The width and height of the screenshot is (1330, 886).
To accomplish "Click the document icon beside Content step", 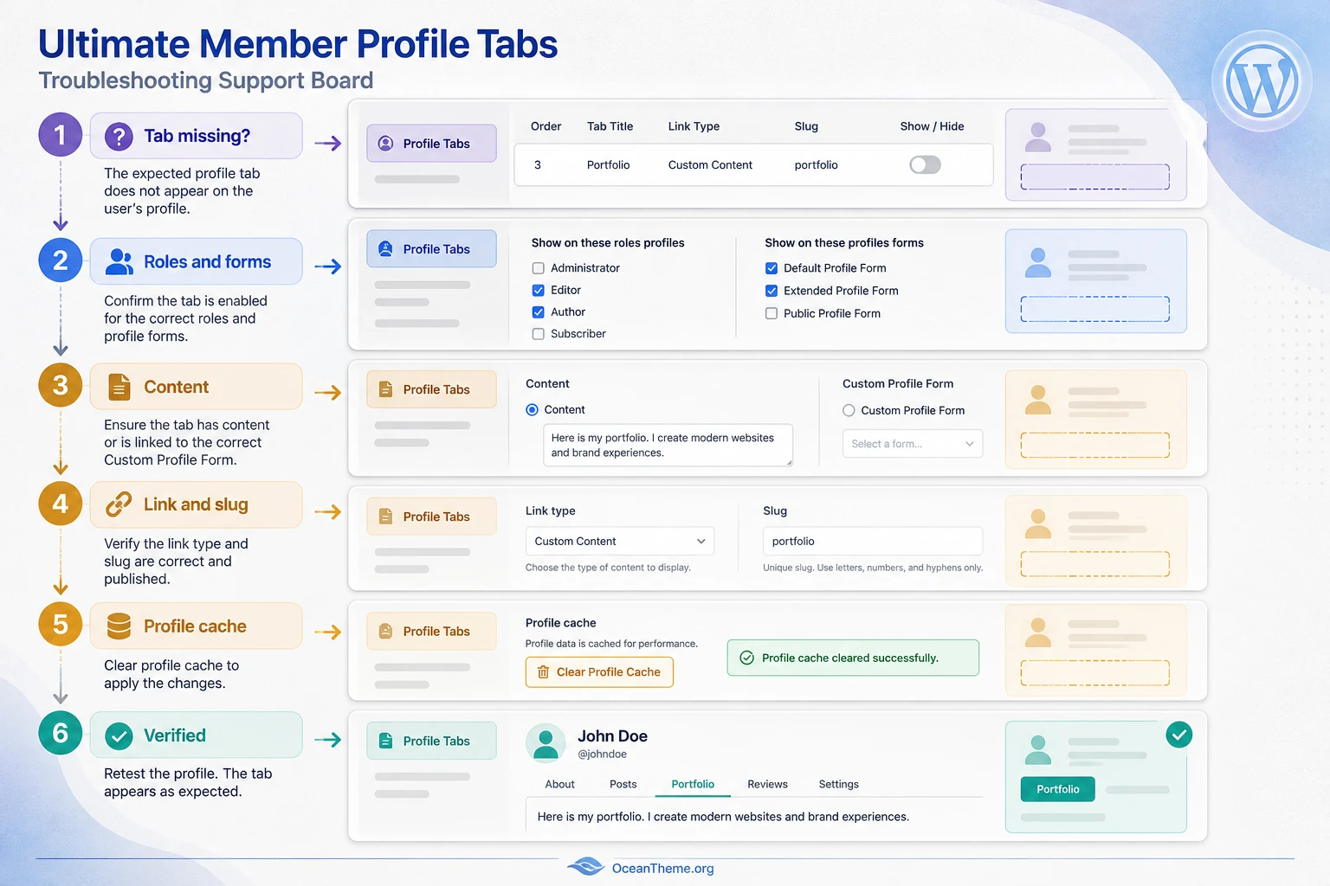I will pyautogui.click(x=119, y=388).
